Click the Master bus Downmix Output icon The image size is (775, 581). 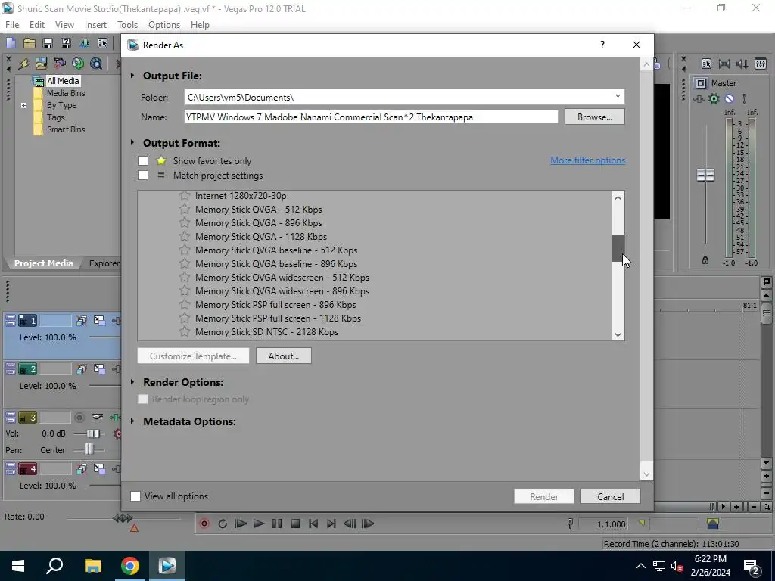tap(724, 64)
